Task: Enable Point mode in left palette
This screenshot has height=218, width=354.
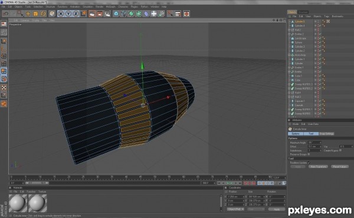Action: click(x=4, y=56)
